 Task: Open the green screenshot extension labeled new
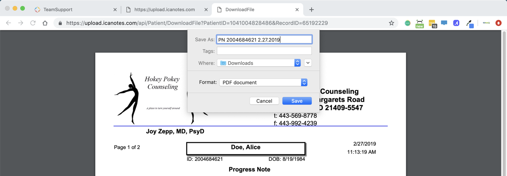419,24
